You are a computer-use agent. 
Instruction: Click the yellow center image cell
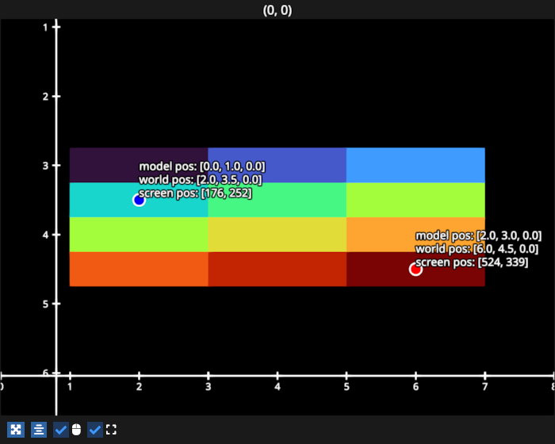[277, 235]
